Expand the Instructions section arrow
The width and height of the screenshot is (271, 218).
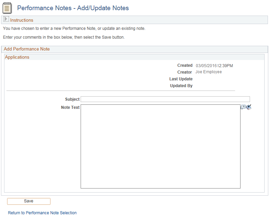pos(6,20)
